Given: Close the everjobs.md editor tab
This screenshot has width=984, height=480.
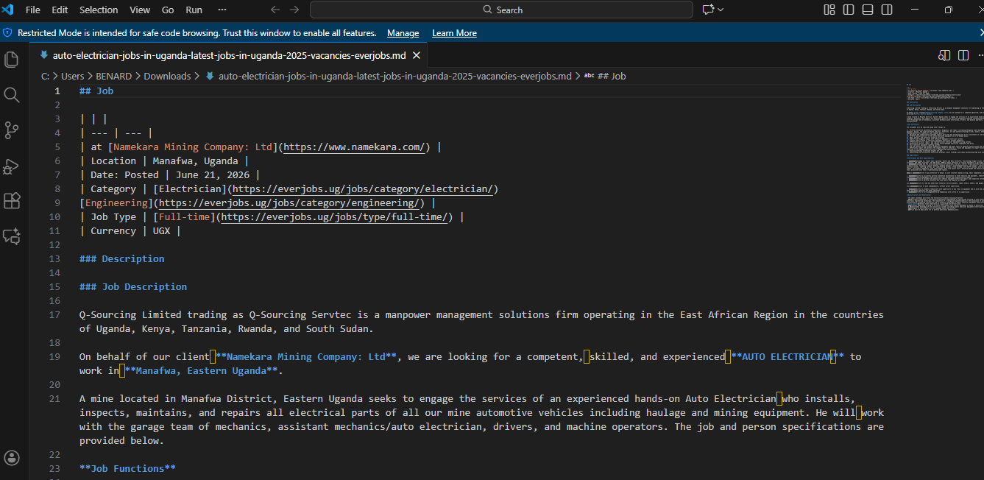Looking at the screenshot, I should click(x=416, y=55).
